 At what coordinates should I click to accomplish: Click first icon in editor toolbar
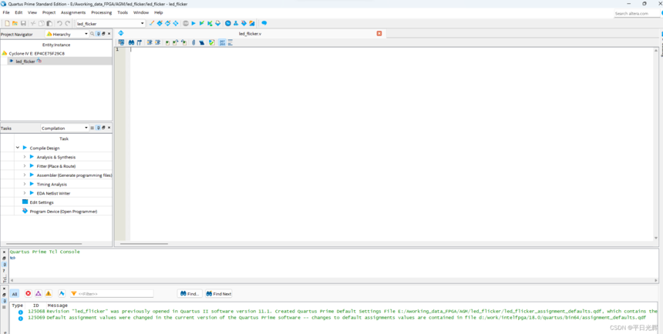pyautogui.click(x=121, y=42)
